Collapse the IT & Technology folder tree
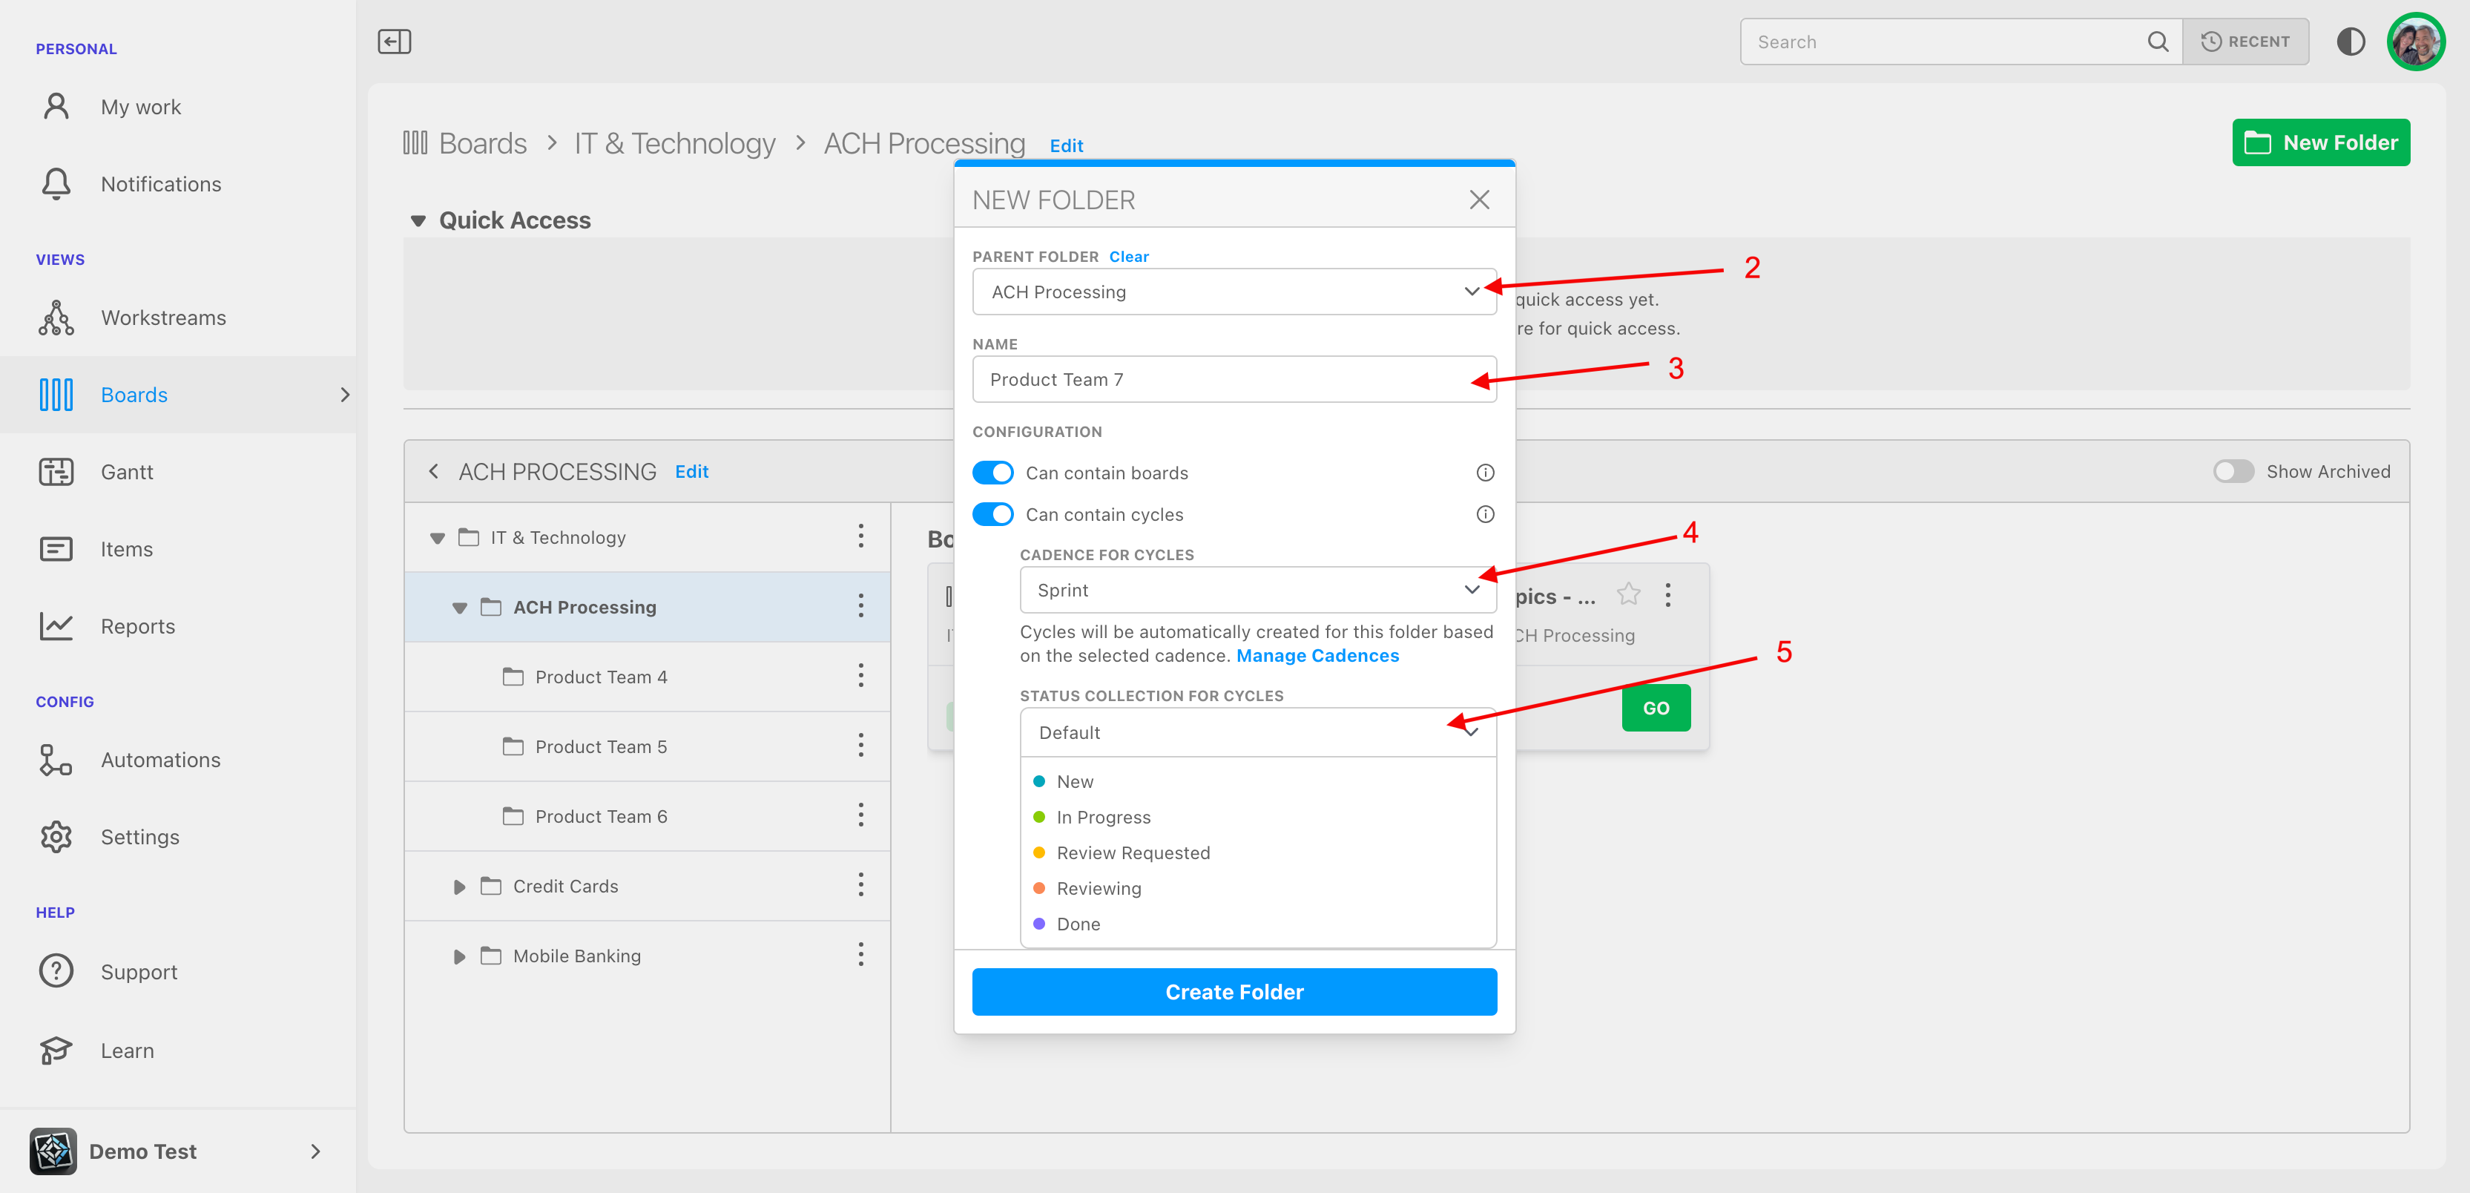Screen dimensions: 2470x1193 [x=437, y=537]
